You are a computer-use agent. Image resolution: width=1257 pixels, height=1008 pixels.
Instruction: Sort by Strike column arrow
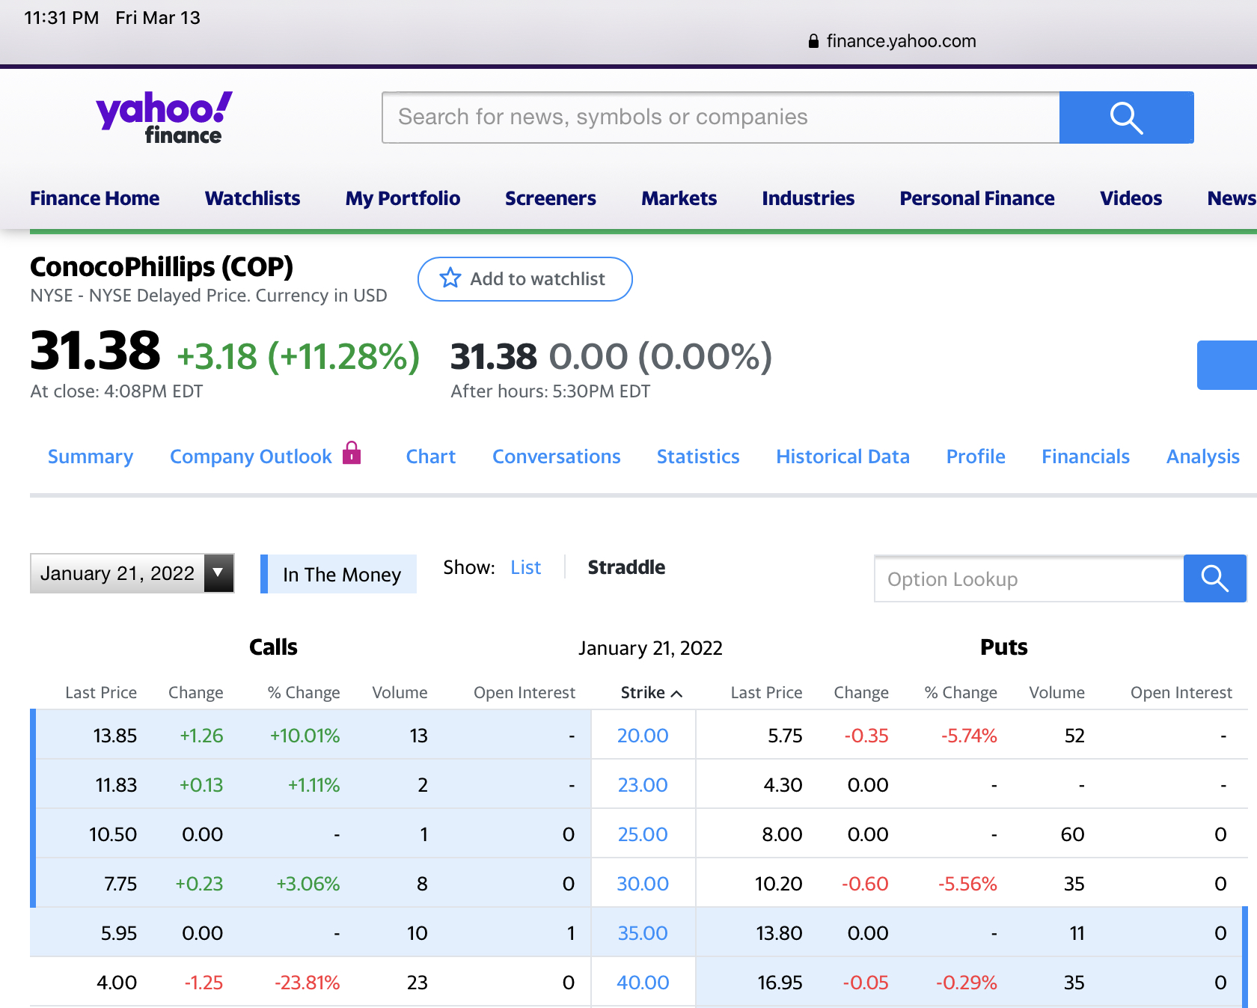point(677,694)
